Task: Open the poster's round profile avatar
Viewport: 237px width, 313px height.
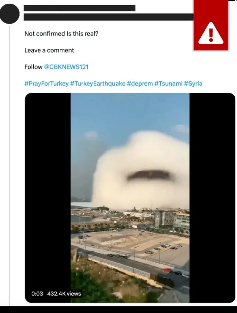Action: click(10, 14)
